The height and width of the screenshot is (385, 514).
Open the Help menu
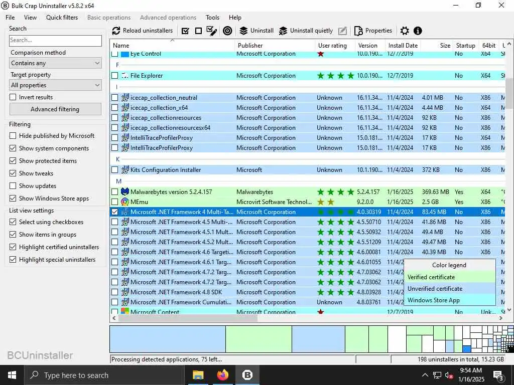[x=235, y=18]
